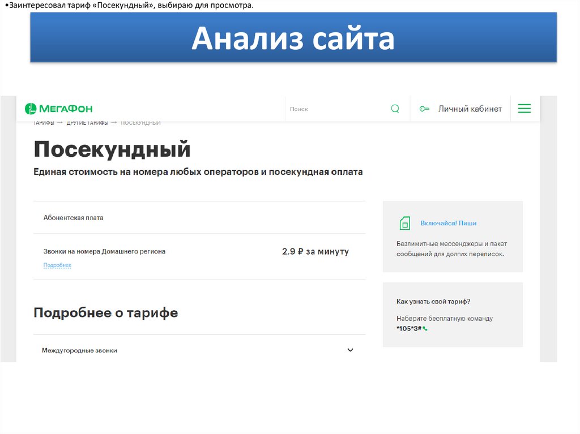Image resolution: width=580 pixels, height=434 pixels.
Task: Click the Как узнать свой тариф? card heading
Action: (433, 302)
